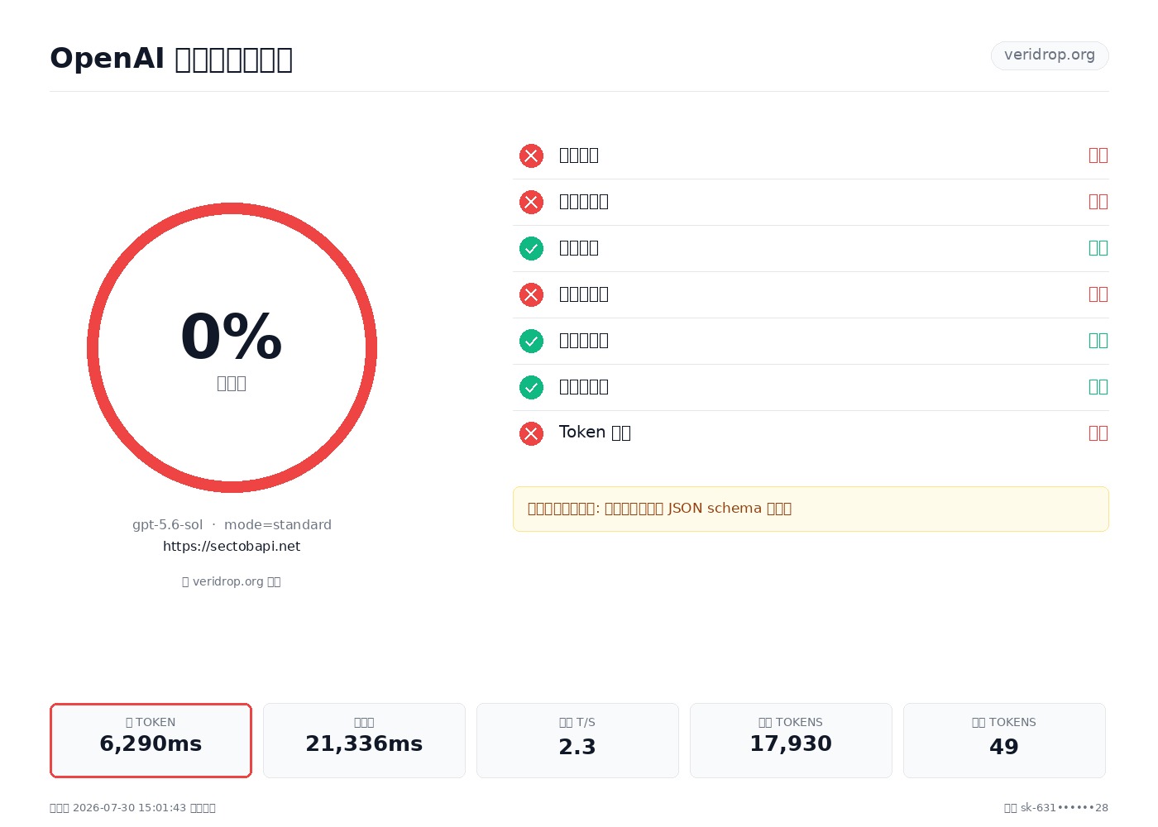Click the T/S card label
The image size is (1158, 827).
point(577,722)
